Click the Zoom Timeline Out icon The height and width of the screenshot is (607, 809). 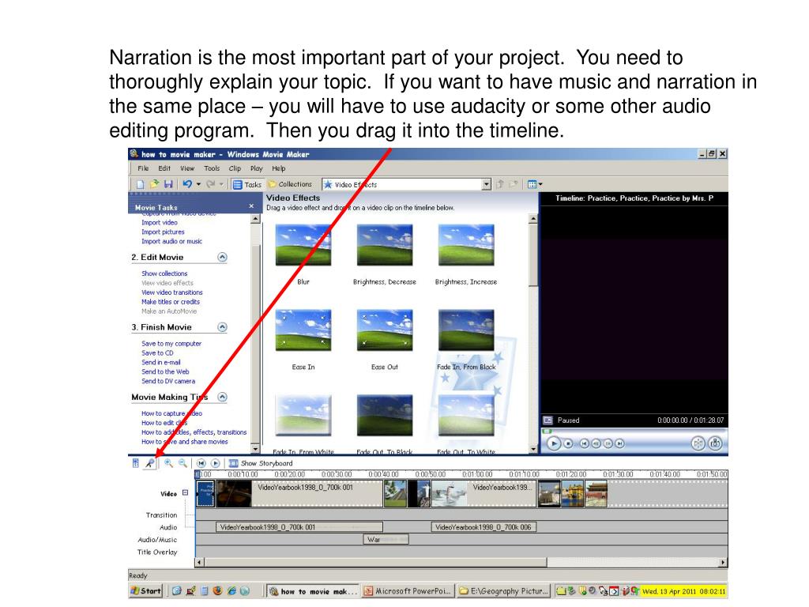click(182, 463)
